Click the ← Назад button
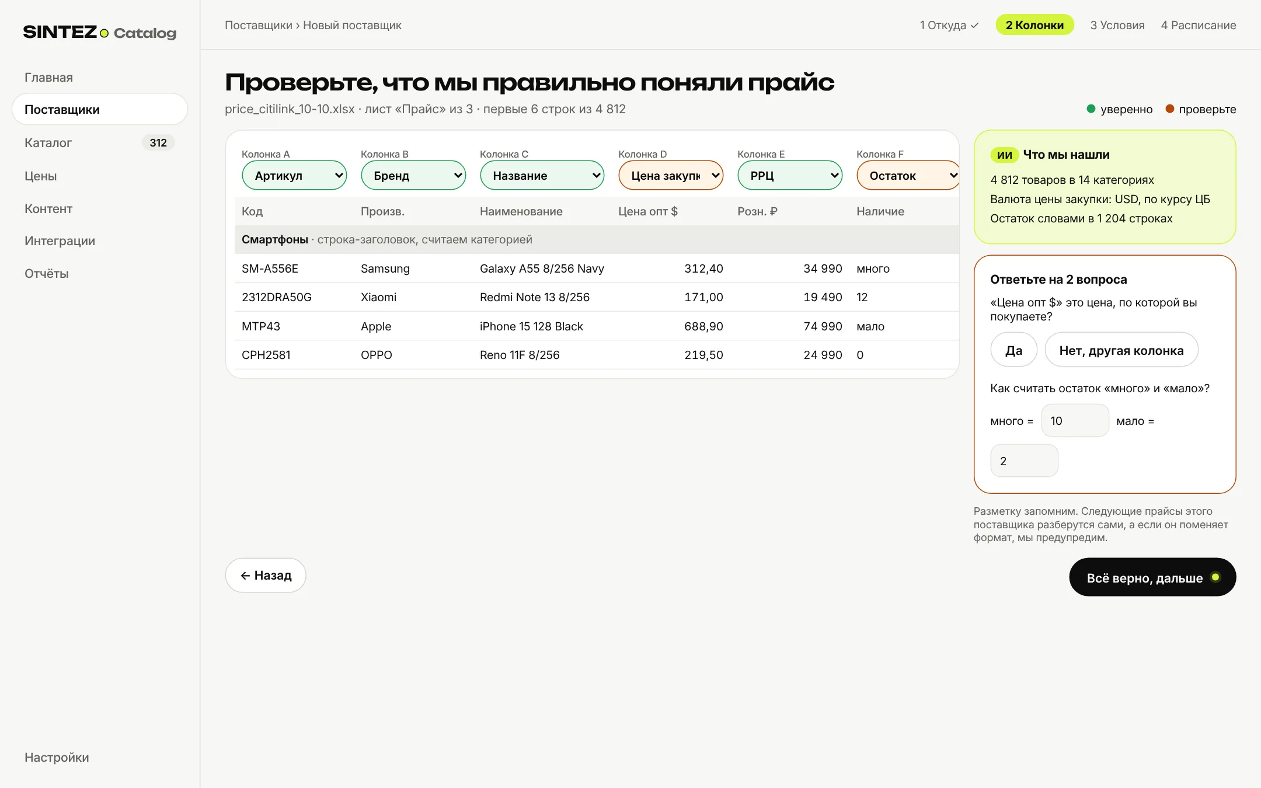 (266, 575)
